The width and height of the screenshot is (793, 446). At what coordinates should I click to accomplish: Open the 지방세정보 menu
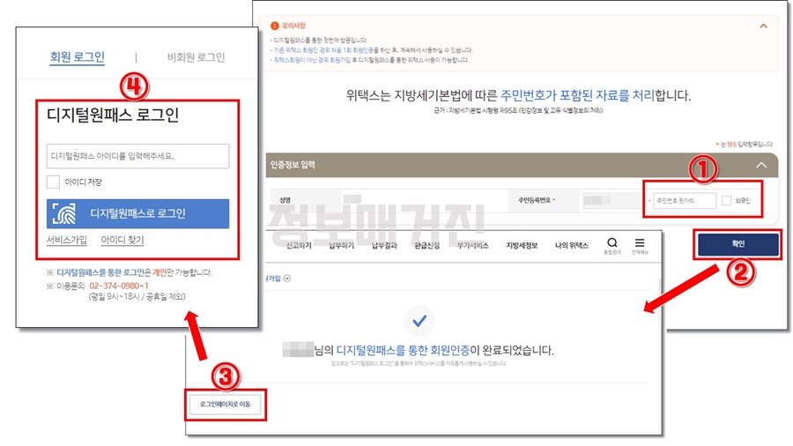click(x=522, y=246)
